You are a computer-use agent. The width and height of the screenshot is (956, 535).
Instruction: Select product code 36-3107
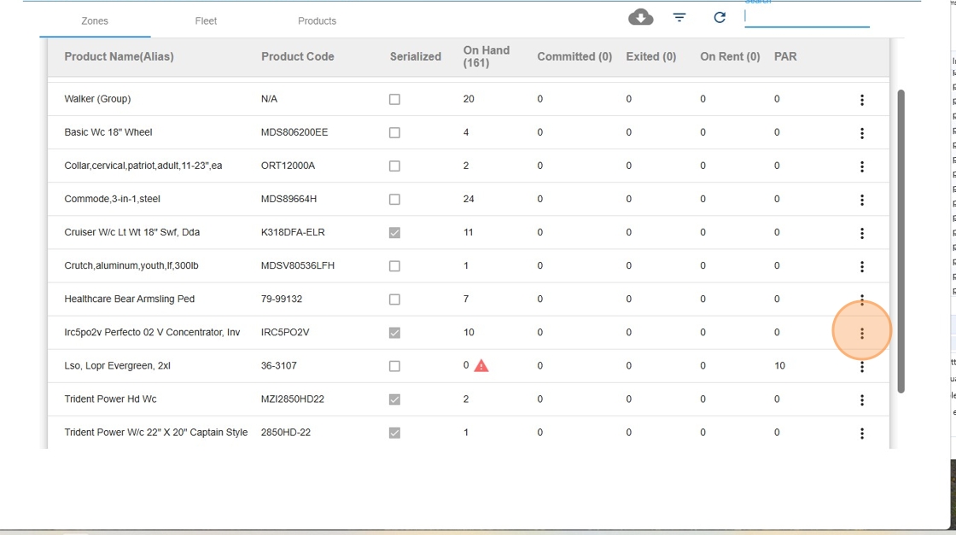278,365
